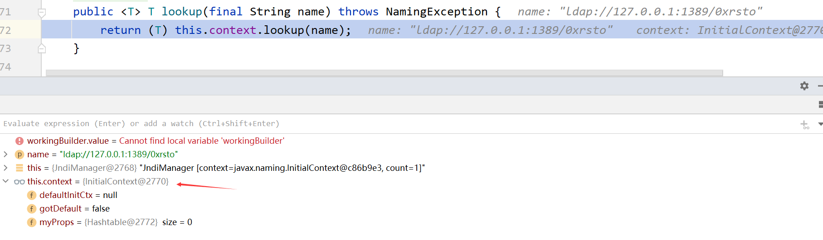Toggle fold marker at line 73

pos(42,48)
